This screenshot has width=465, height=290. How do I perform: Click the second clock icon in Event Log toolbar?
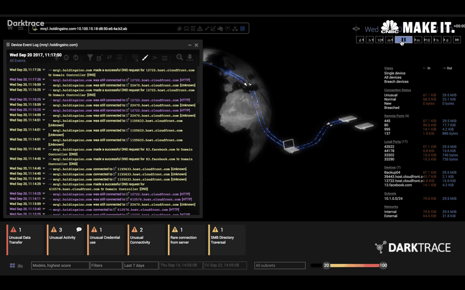coord(76,57)
